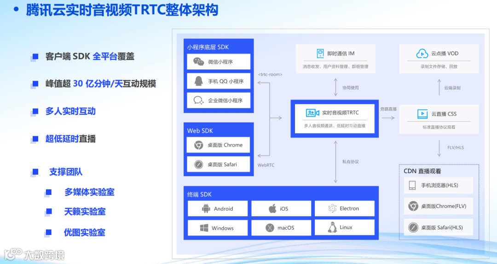Click the 峰值超 30 亿分钟/天互动规模 bullet

pos(101,84)
